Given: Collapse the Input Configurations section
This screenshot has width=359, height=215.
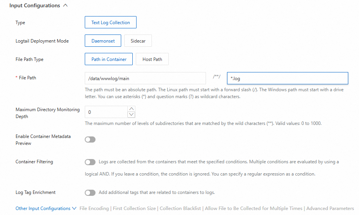Looking at the screenshot, I should pyautogui.click(x=65, y=6).
